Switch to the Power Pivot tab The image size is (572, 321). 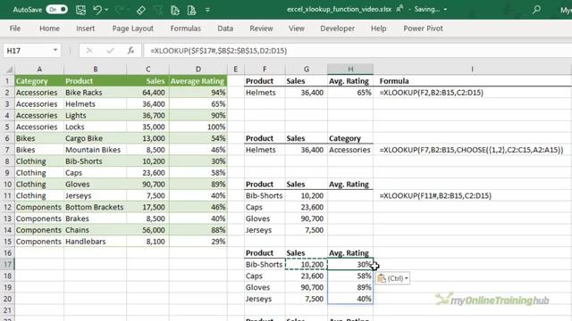pyautogui.click(x=423, y=29)
